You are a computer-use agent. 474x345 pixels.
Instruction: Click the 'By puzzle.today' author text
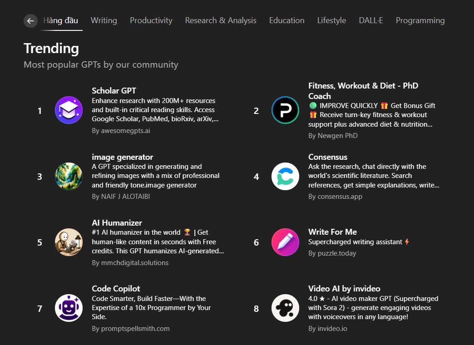(332, 253)
